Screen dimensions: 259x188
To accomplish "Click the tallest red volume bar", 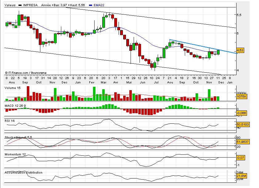I will (28, 94).
